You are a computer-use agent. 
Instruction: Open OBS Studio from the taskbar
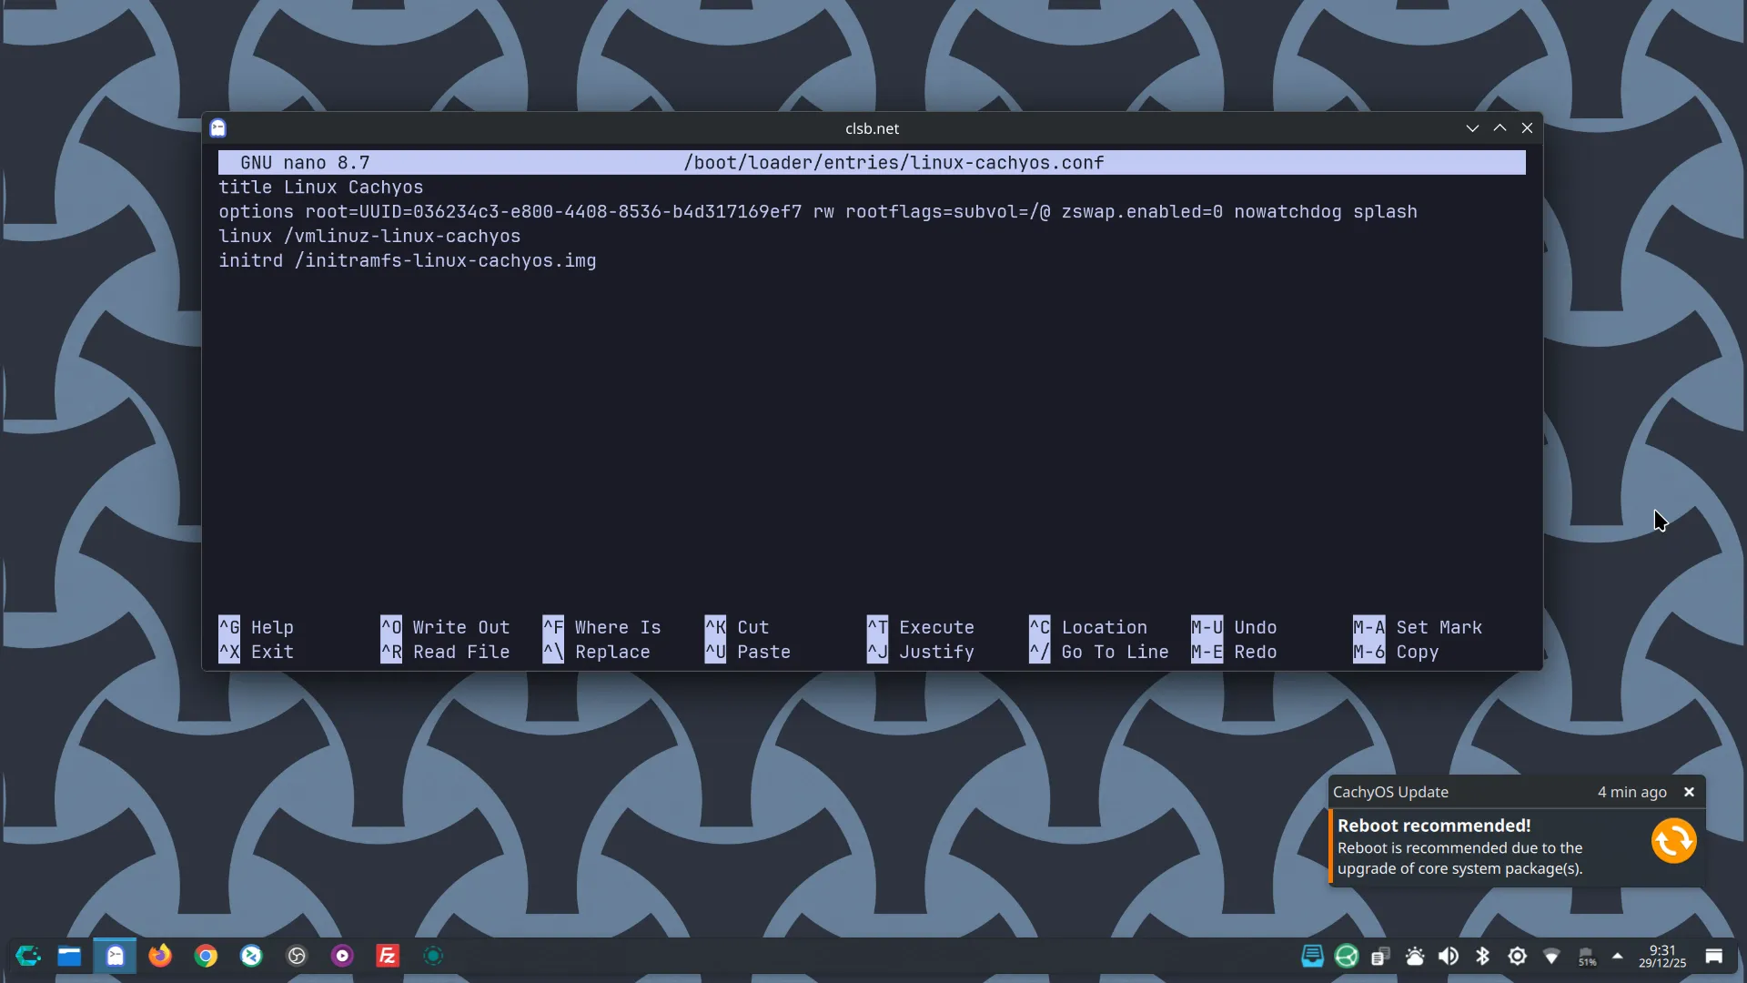click(x=297, y=956)
